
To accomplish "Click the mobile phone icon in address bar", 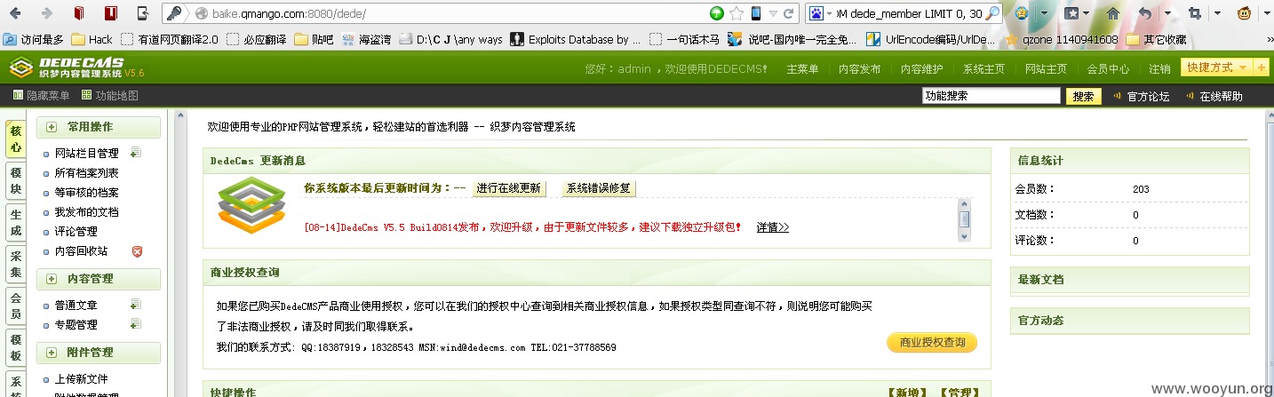I will click(x=756, y=13).
